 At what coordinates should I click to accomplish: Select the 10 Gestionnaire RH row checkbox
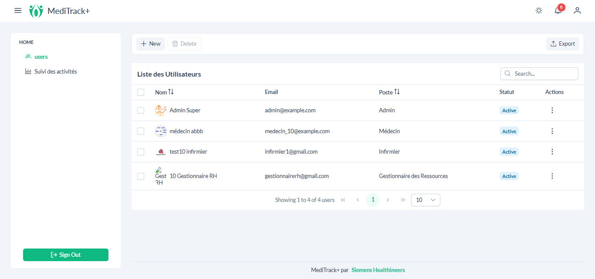click(141, 176)
